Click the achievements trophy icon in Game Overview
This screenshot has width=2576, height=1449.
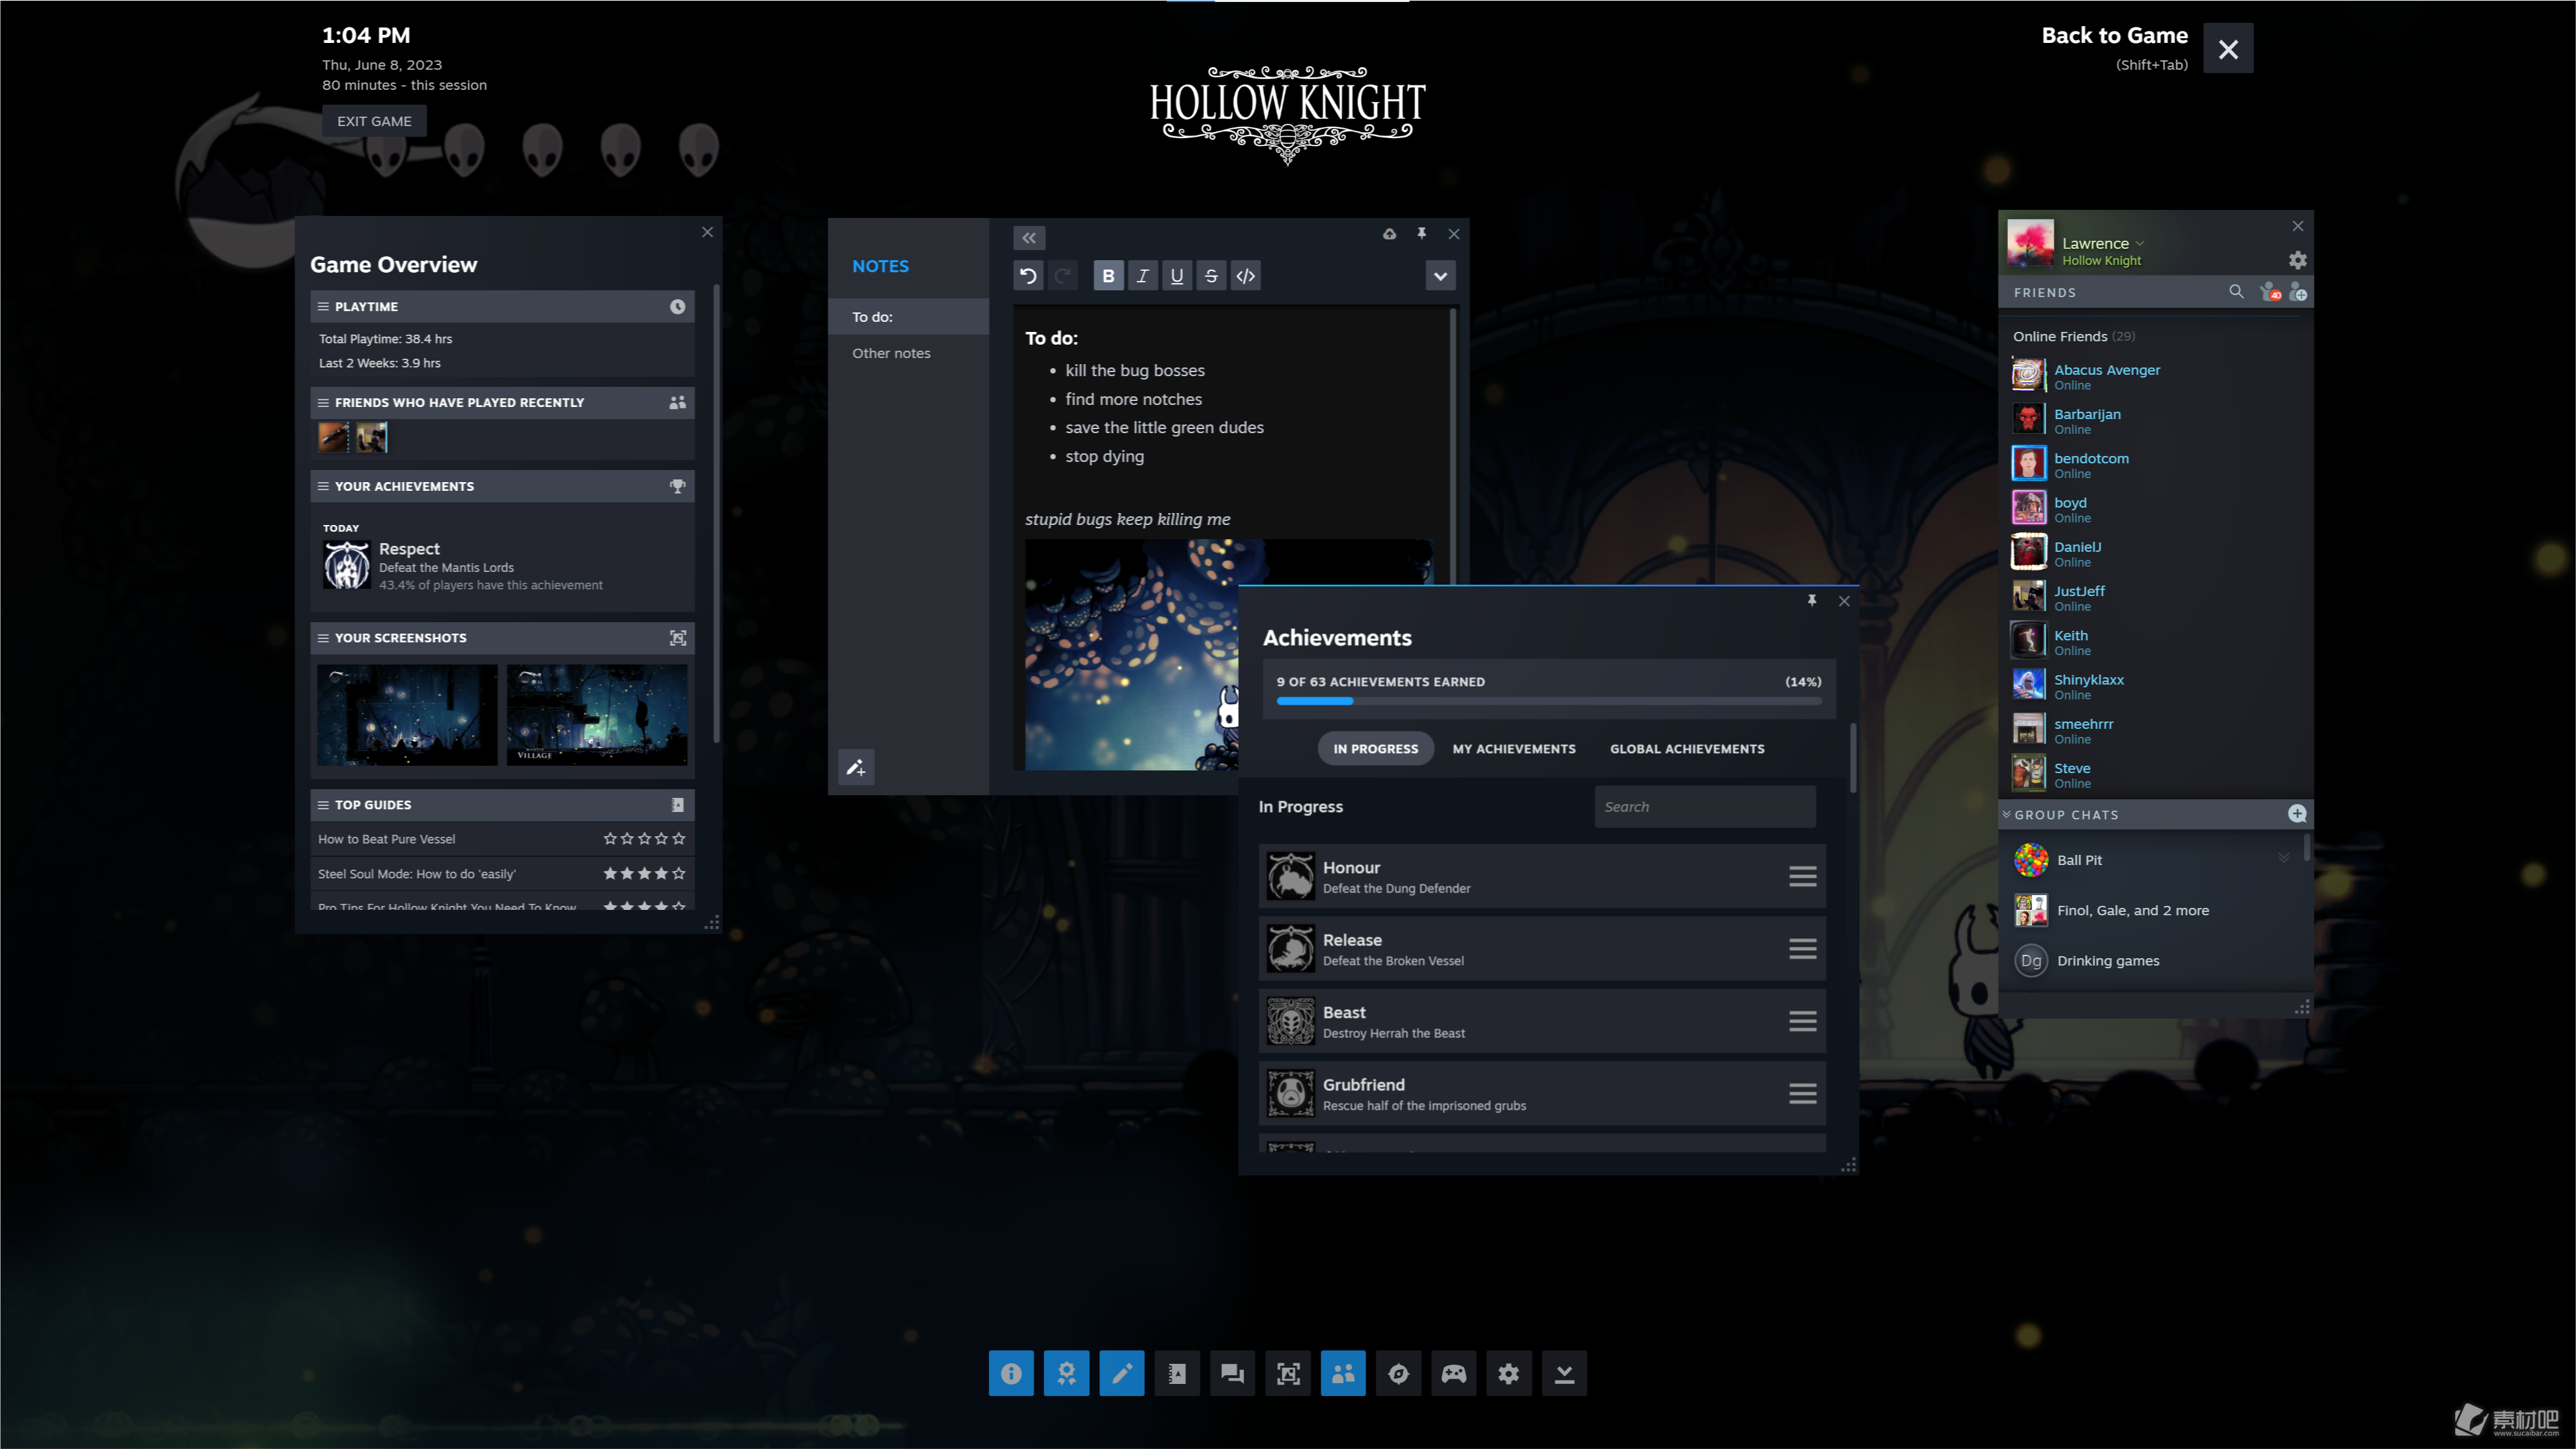click(676, 487)
